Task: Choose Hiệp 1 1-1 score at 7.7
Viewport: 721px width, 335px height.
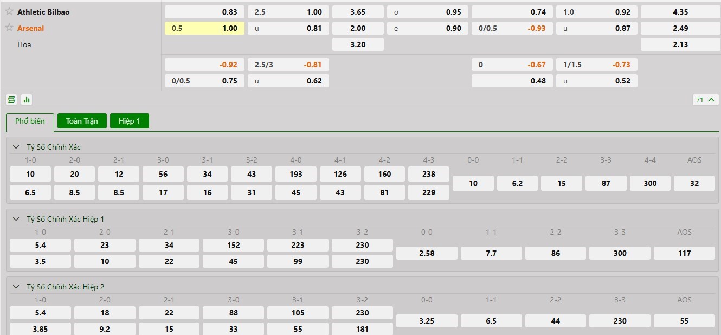Action: coord(491,253)
